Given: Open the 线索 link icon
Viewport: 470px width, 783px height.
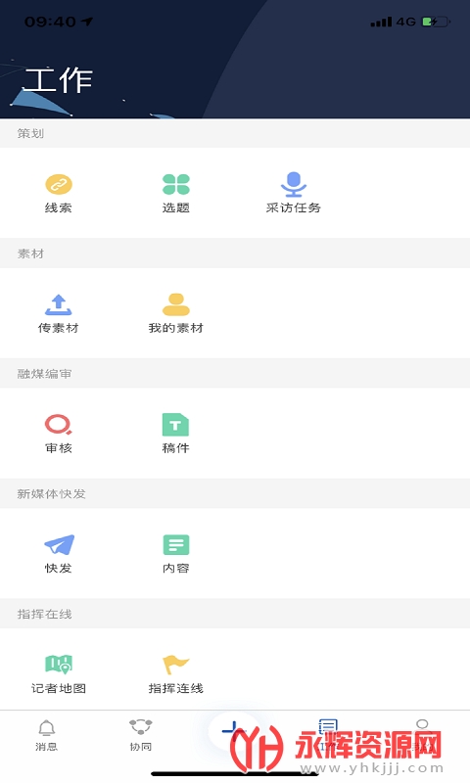Looking at the screenshot, I should (59, 184).
